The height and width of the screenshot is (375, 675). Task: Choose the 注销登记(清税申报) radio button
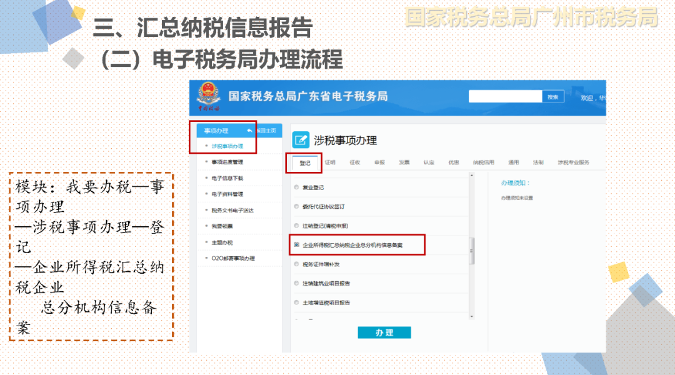(296, 226)
